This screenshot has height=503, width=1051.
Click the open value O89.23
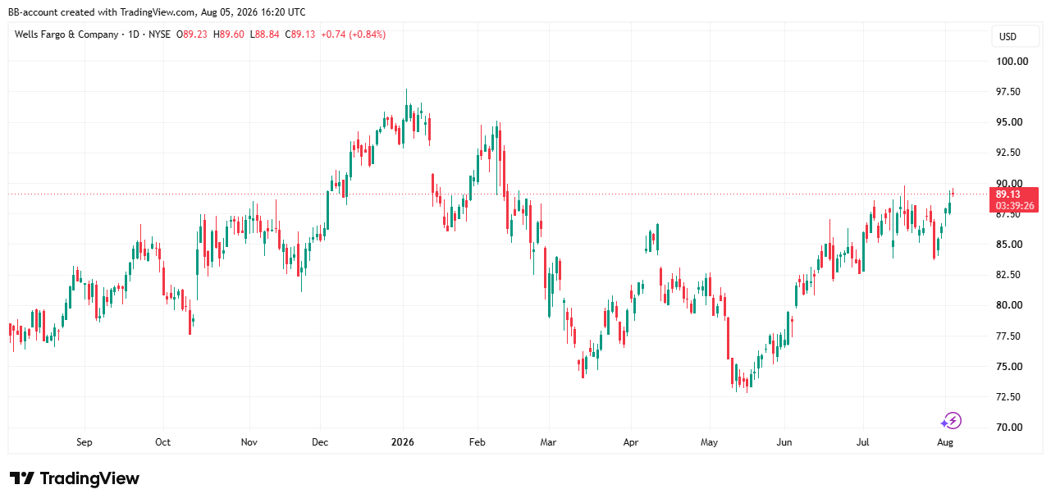[191, 34]
